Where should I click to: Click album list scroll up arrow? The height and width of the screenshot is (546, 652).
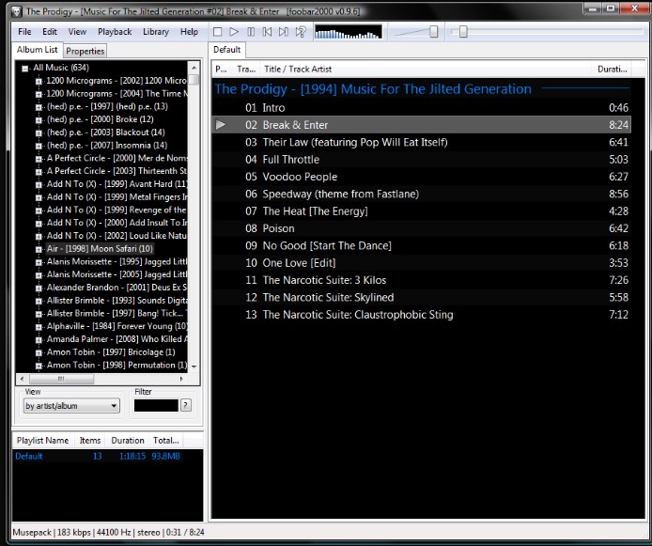194,67
